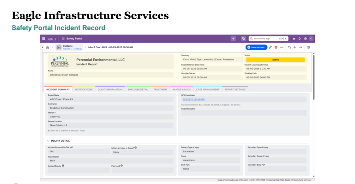Go to next record with right arrow
355x184 pixels.
click(300, 47)
